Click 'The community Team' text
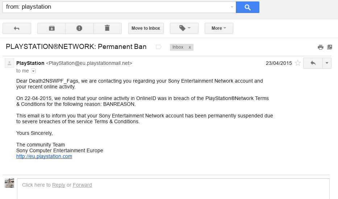The height and width of the screenshot is (199, 338). (x=41, y=145)
